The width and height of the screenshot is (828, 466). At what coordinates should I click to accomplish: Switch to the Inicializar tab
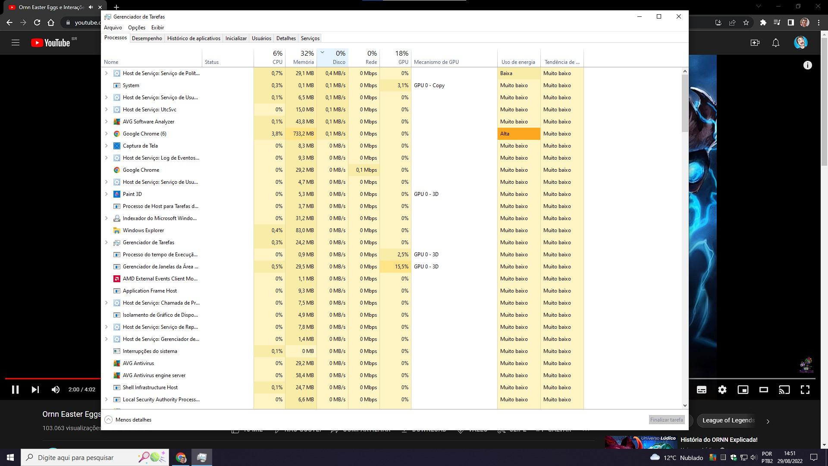(236, 38)
